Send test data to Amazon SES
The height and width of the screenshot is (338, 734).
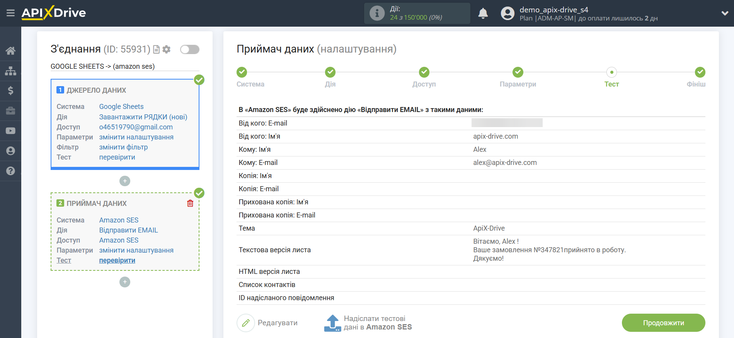pos(368,323)
